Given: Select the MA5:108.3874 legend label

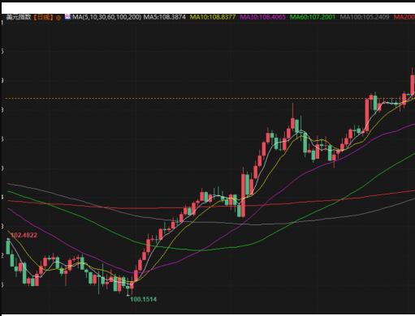Looking at the screenshot, I should pyautogui.click(x=164, y=17).
